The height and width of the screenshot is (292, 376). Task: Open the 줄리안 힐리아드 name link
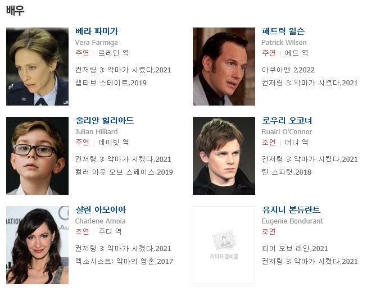click(x=105, y=121)
